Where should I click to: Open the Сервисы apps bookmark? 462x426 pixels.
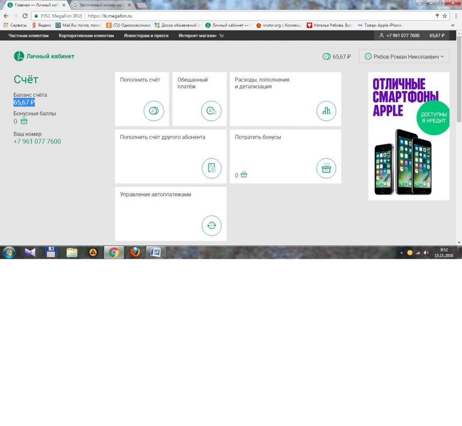point(15,25)
